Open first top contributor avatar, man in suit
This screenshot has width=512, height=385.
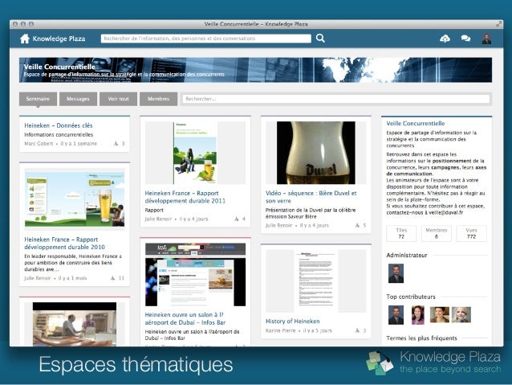396,315
